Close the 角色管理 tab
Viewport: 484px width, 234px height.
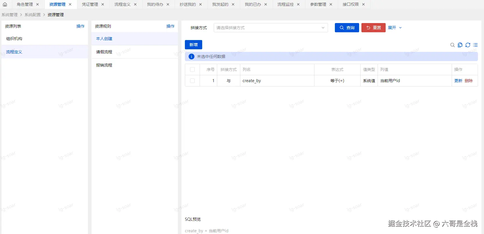point(37,4)
